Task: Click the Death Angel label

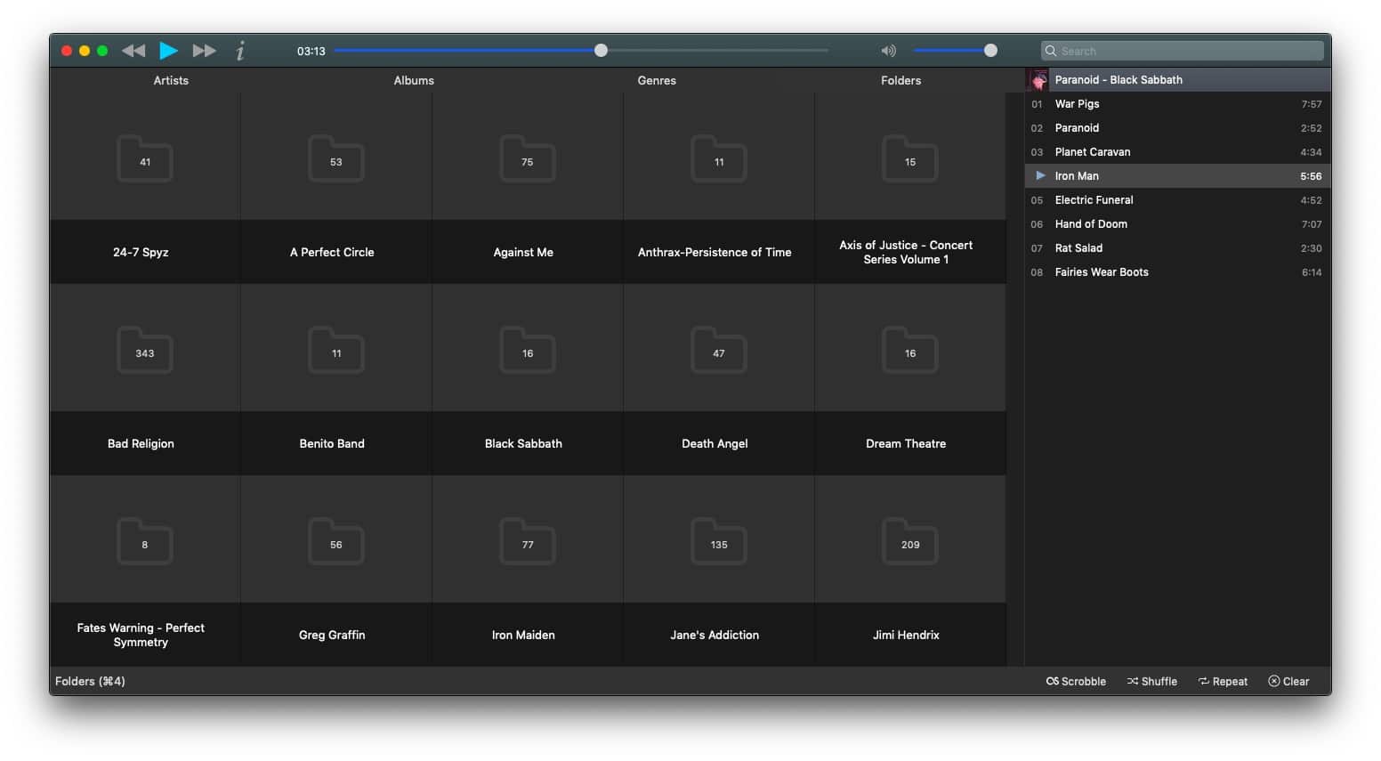Action: point(715,443)
